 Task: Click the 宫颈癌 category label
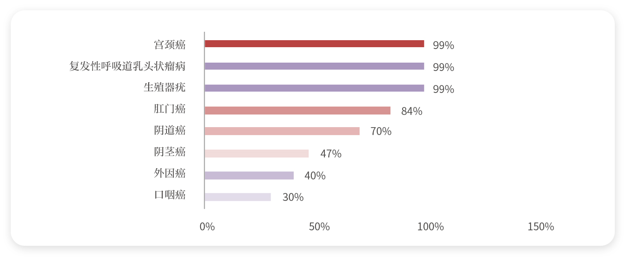(x=170, y=45)
